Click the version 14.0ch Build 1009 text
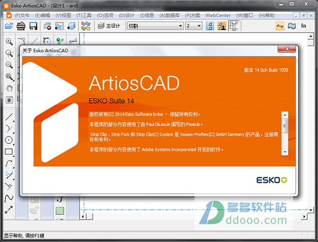Screen dimensions: 318x242 (266, 70)
